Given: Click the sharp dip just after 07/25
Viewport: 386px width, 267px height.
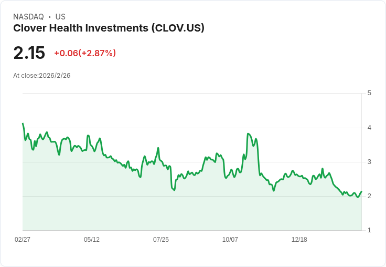Looking at the screenshot, I should pyautogui.click(x=174, y=190).
